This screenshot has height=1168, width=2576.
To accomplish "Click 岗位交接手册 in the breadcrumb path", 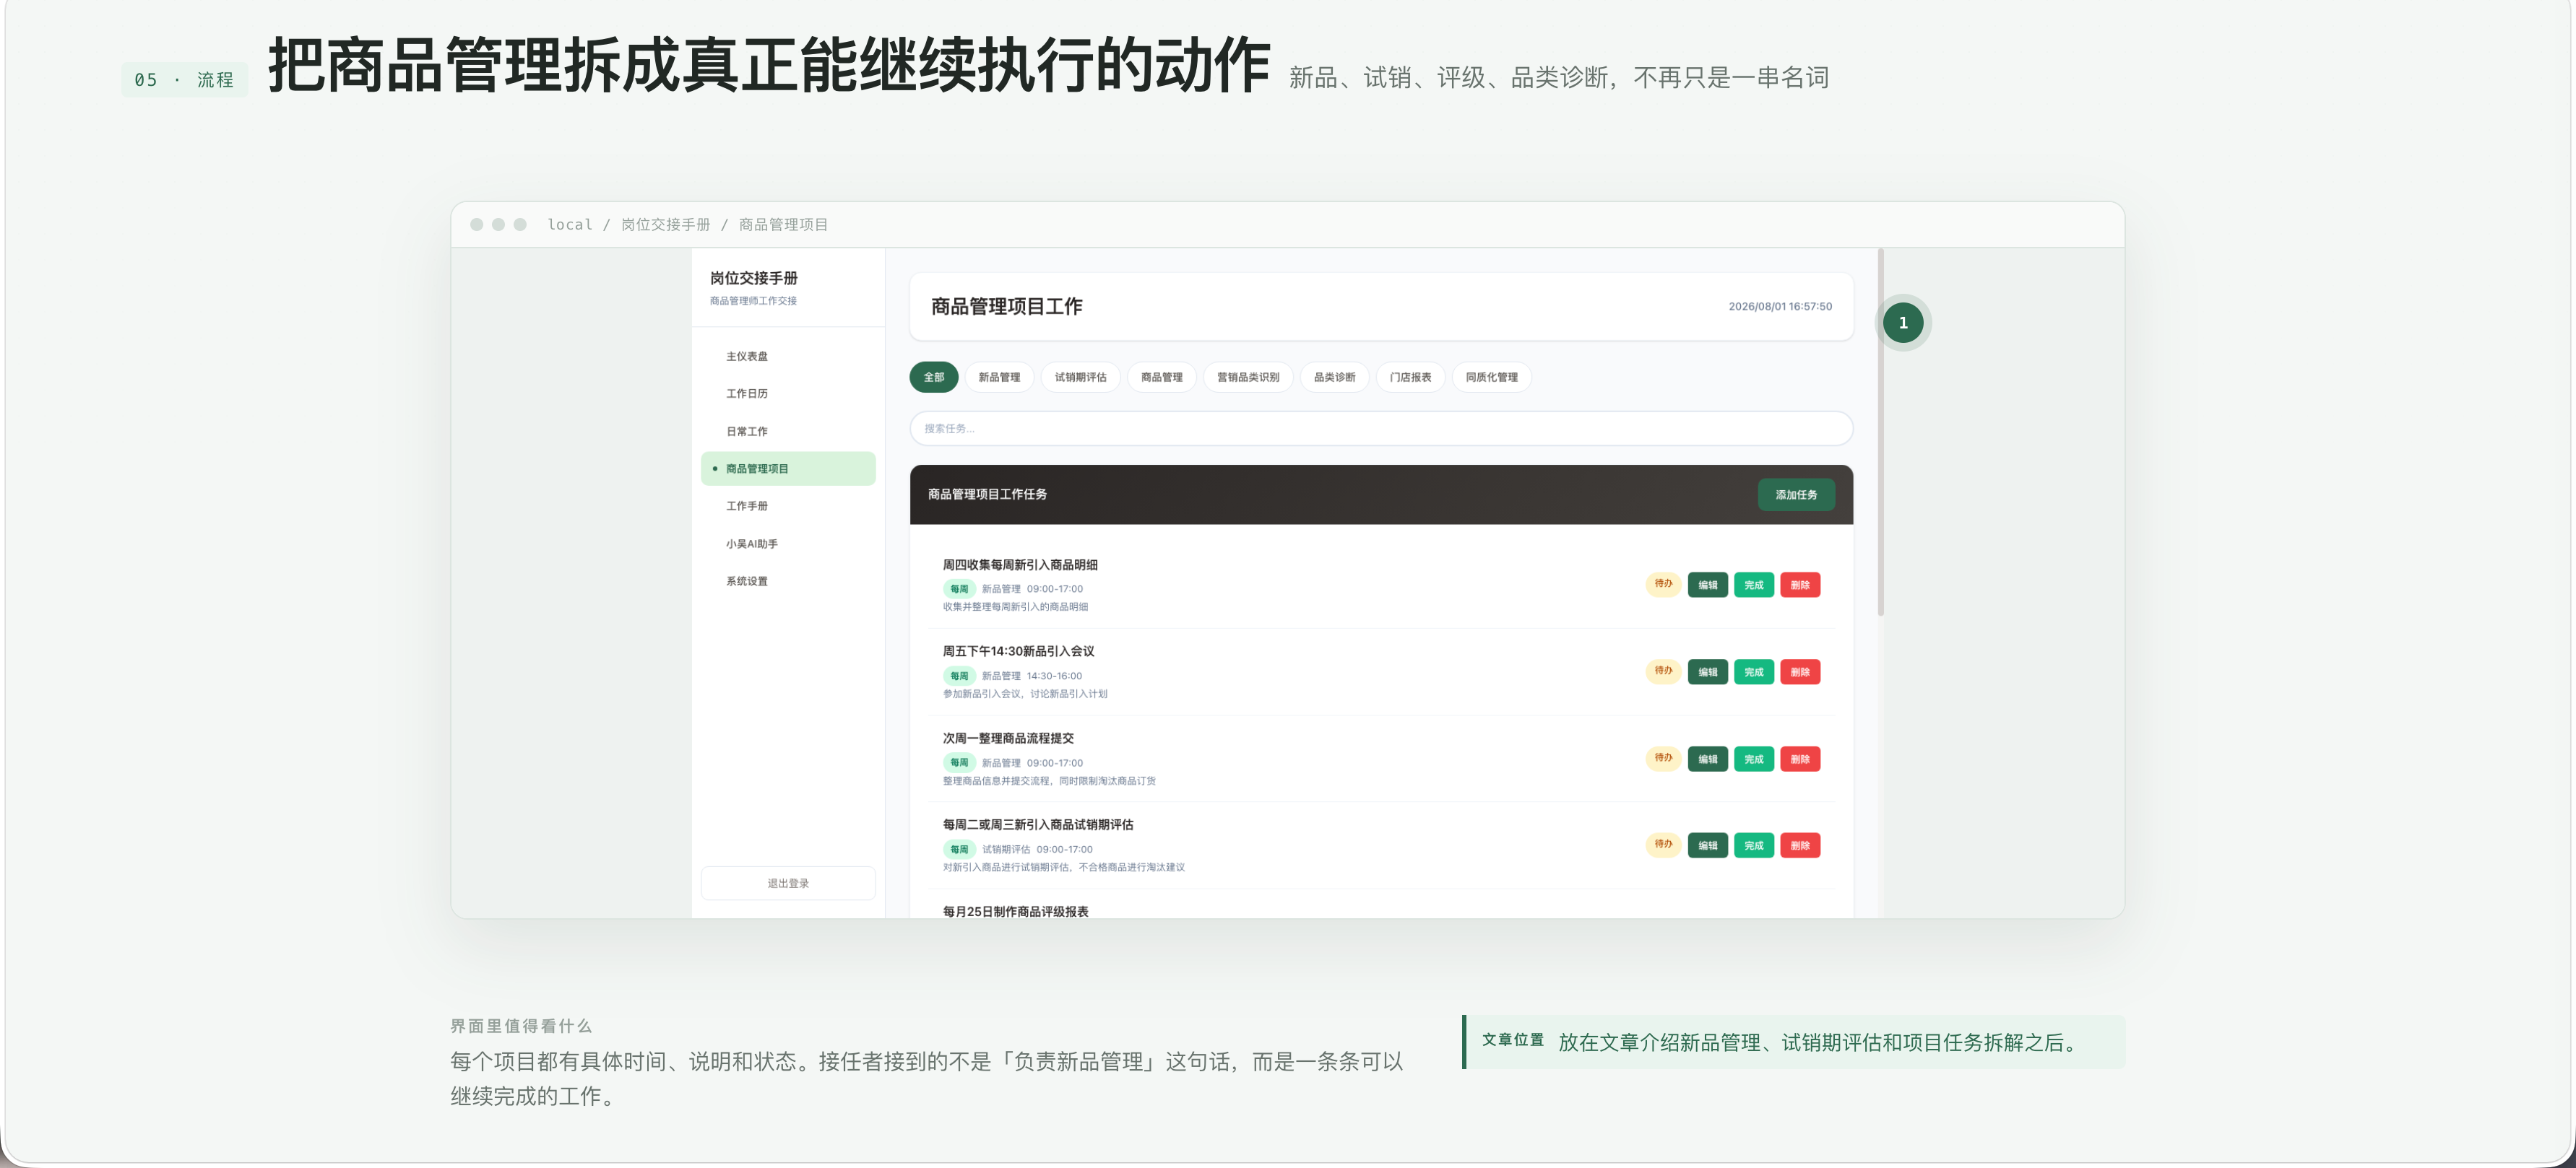I will pyautogui.click(x=665, y=225).
